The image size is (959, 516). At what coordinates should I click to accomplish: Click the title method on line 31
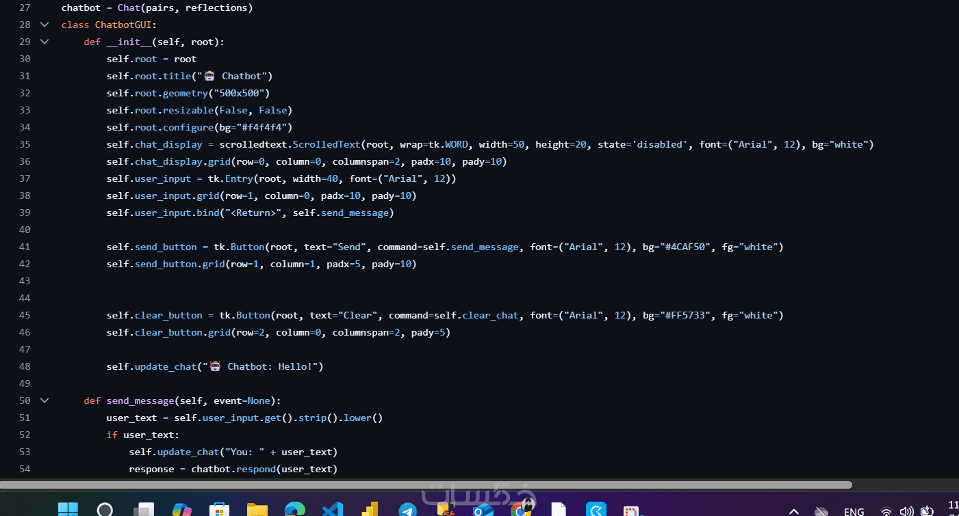[x=177, y=76]
